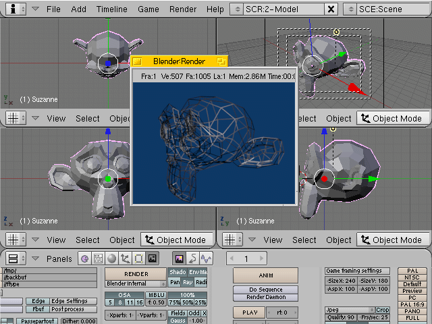This screenshot has height=324, width=432.
Task: Open Edge Settings
Action: click(74, 301)
